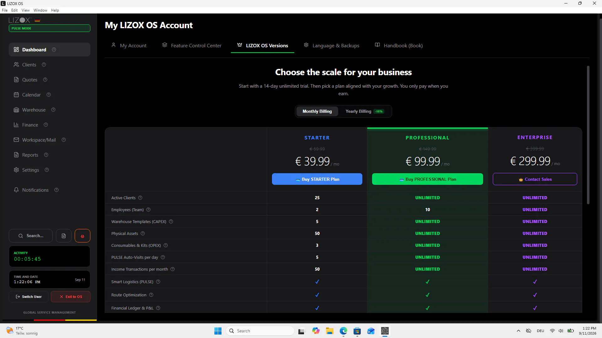Viewport: 602px width, 338px height.
Task: Click the sidebar Search field
Action: (x=31, y=236)
